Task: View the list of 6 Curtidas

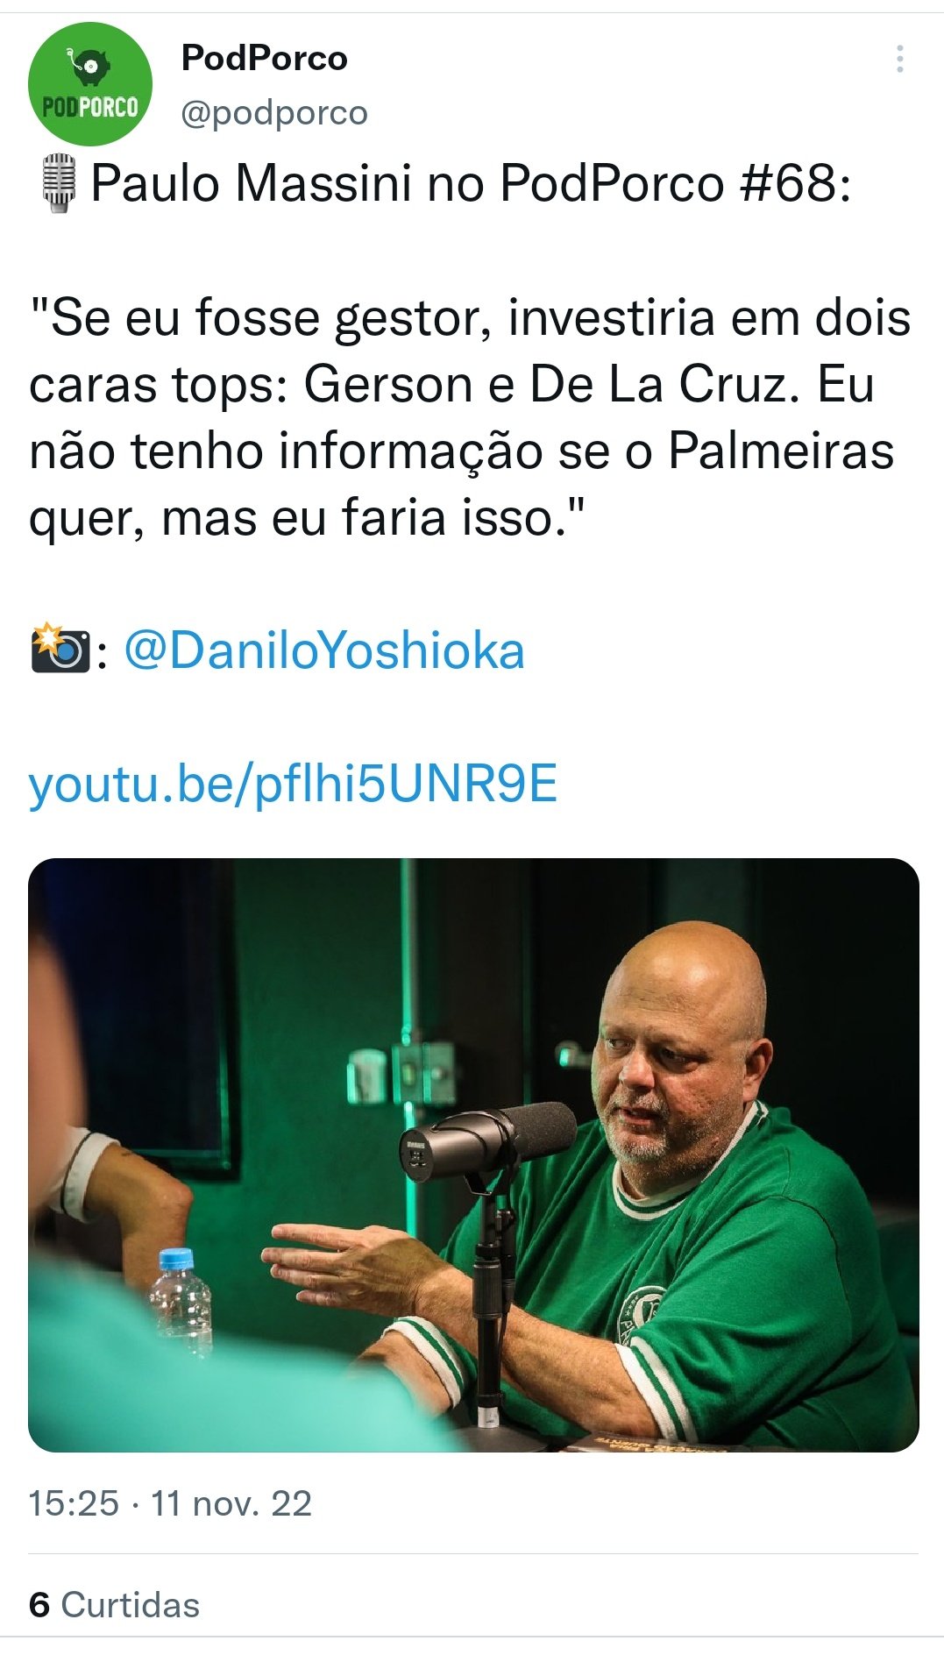Action: point(114,1605)
